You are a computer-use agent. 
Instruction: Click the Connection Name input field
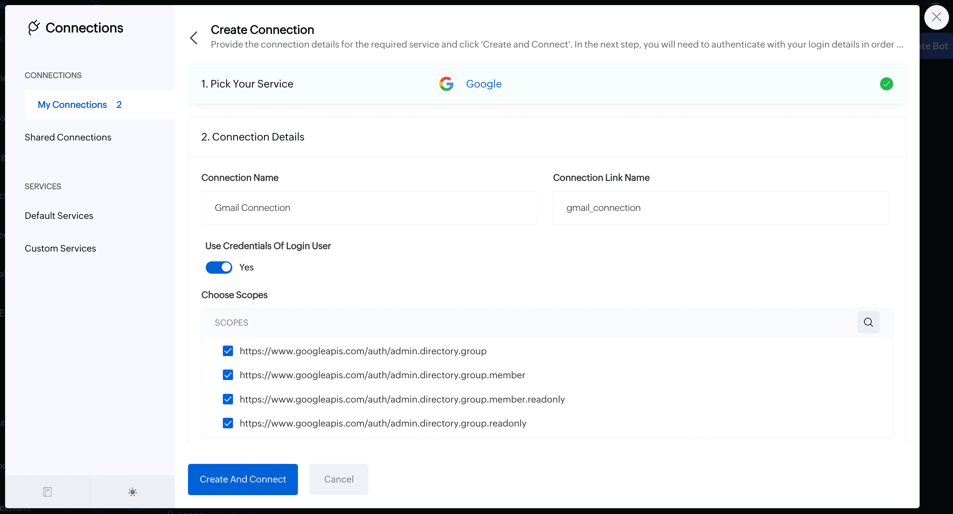(369, 208)
